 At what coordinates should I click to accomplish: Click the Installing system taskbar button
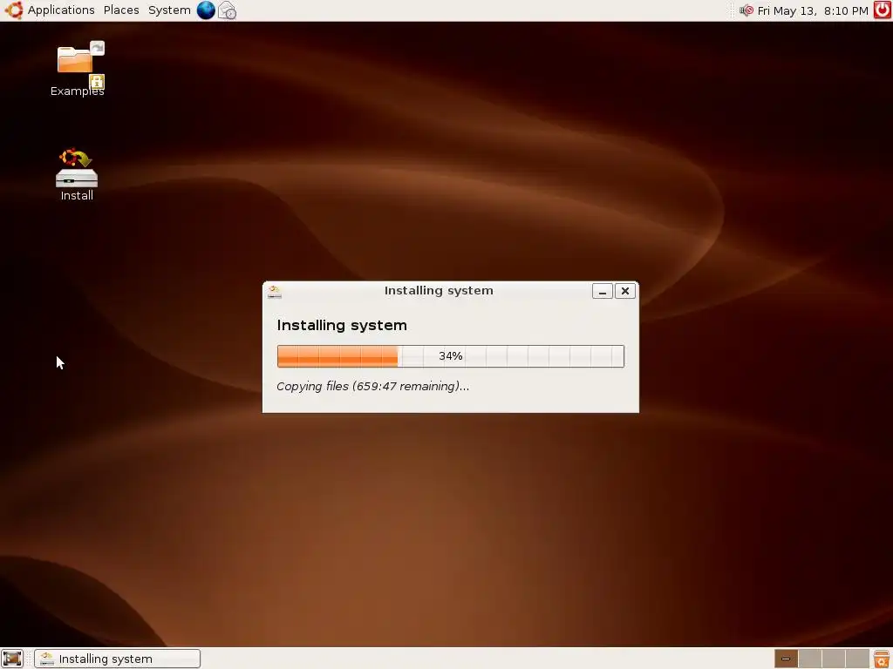pos(118,659)
